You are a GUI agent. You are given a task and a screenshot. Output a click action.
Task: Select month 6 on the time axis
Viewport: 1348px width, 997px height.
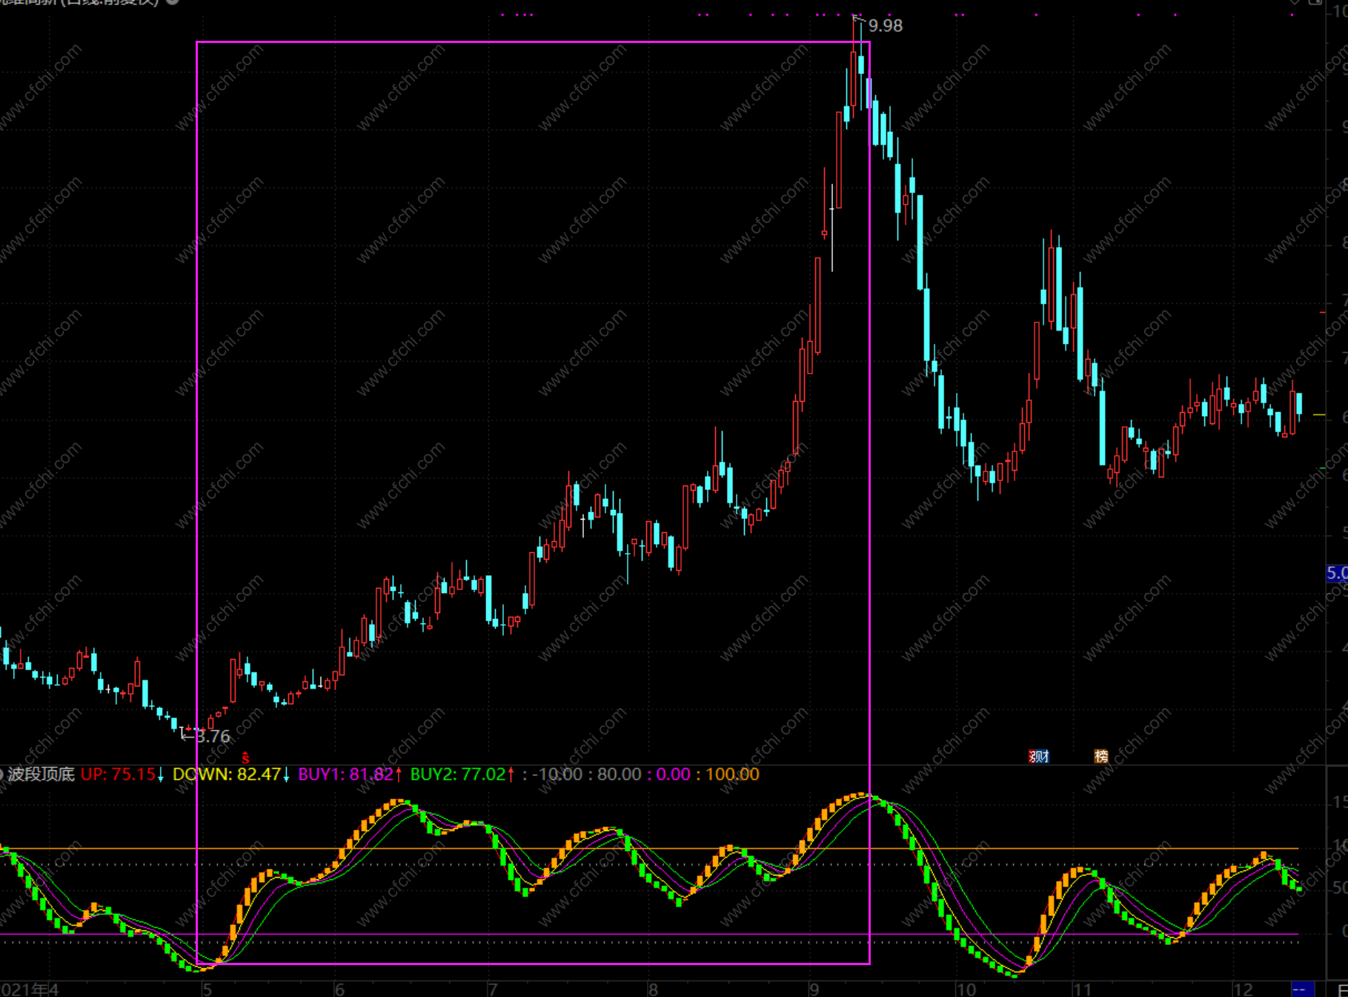click(x=339, y=990)
